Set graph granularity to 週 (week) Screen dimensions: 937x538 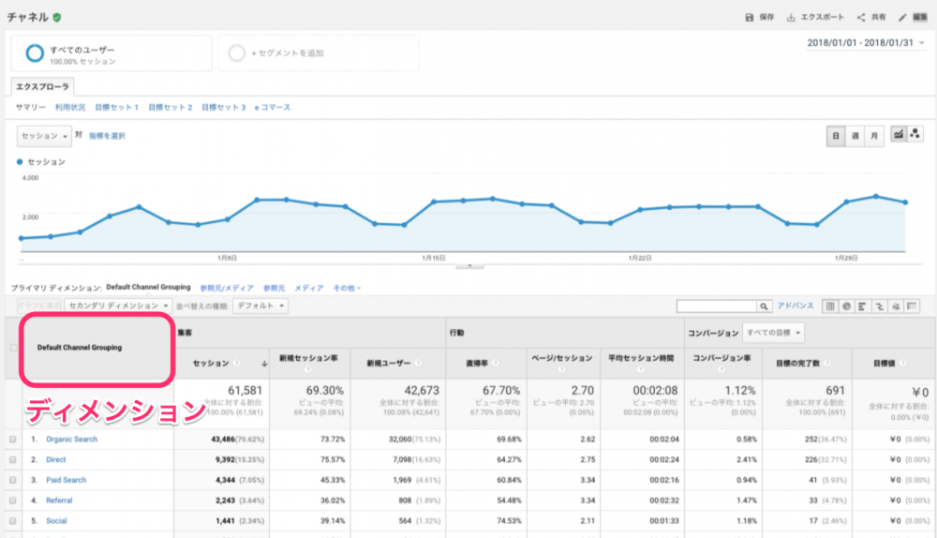tap(855, 136)
